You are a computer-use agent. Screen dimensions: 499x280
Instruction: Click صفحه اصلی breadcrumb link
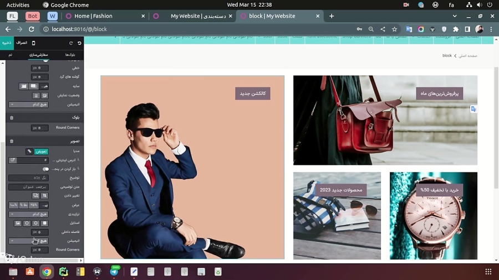pos(467,56)
